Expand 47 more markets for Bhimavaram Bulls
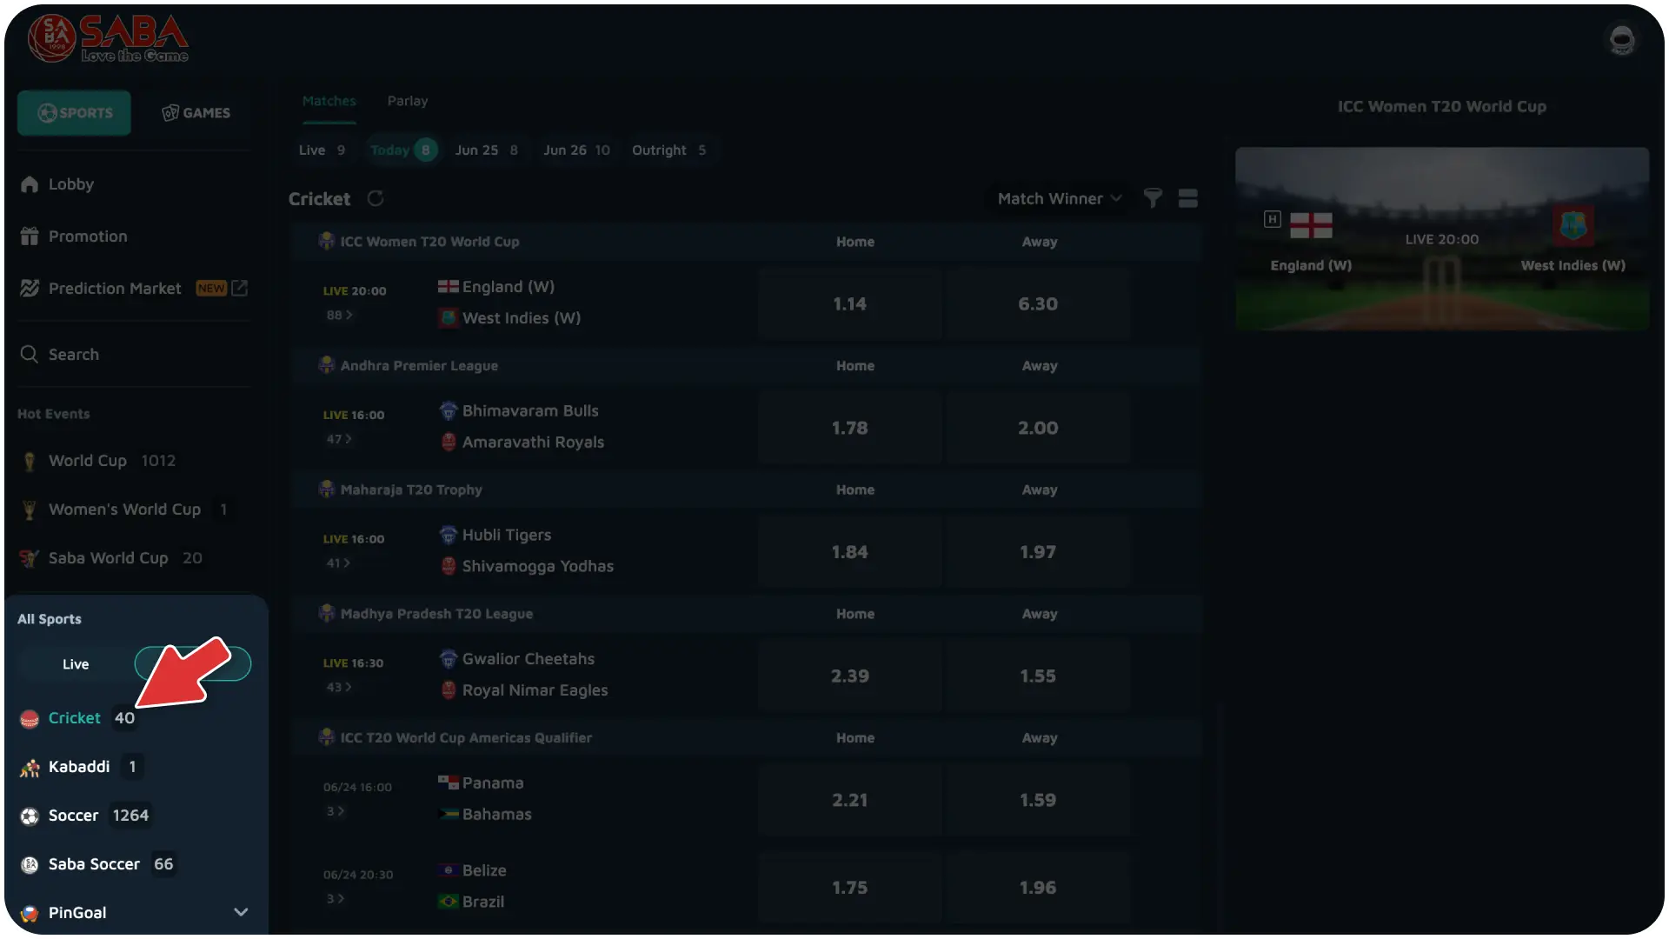 coord(339,439)
